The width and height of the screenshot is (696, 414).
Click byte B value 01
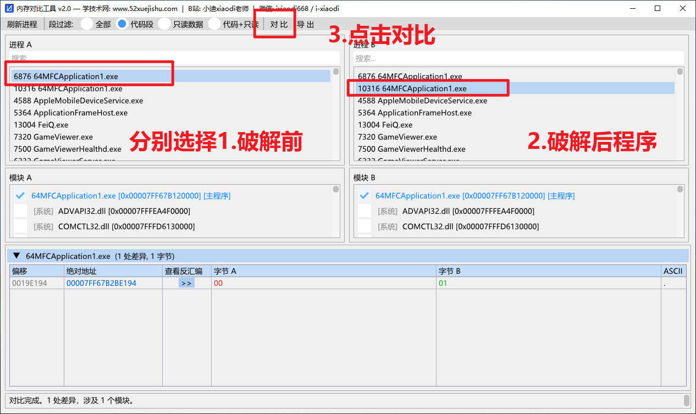[443, 283]
